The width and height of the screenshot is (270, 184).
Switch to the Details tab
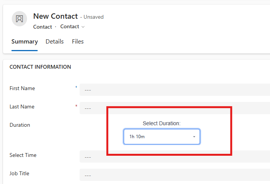54,42
